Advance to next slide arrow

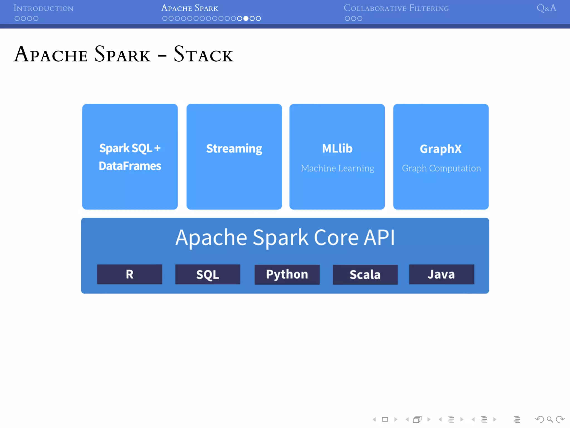[395, 419]
